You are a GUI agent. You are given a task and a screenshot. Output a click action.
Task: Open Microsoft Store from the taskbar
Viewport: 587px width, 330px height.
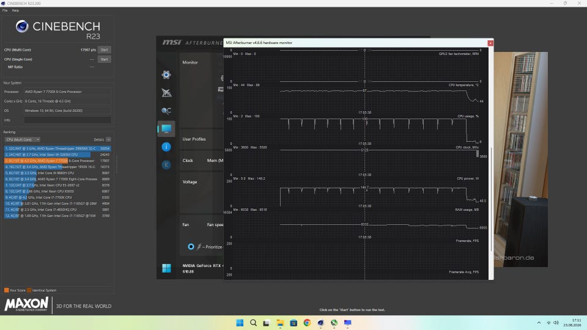coord(293,323)
